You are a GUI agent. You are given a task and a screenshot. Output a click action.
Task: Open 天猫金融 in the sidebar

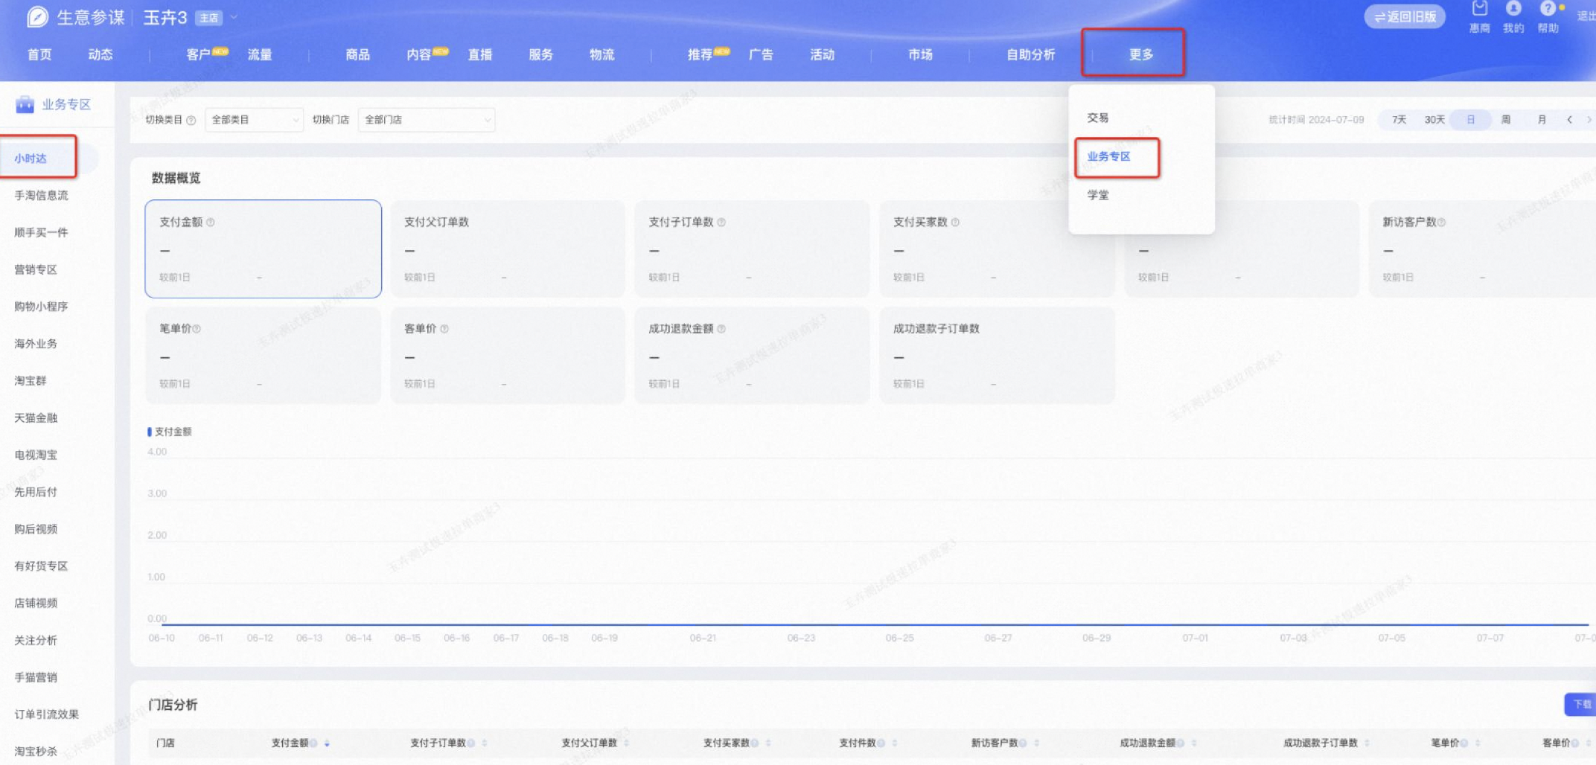point(36,417)
